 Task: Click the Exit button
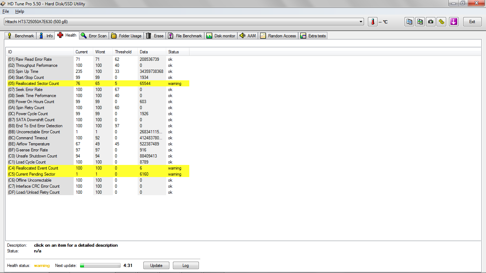point(472,22)
